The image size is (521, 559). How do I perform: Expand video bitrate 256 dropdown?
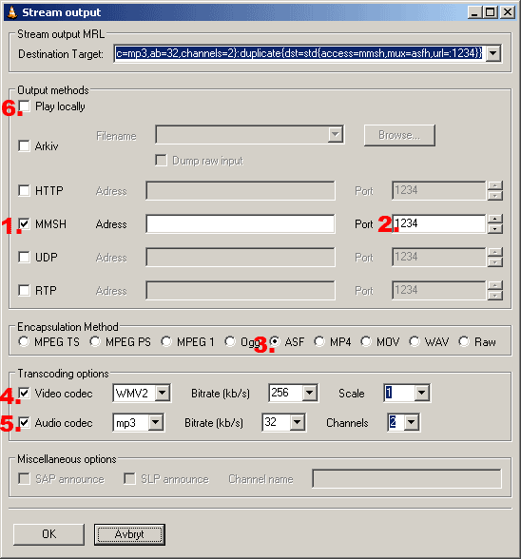click(310, 393)
